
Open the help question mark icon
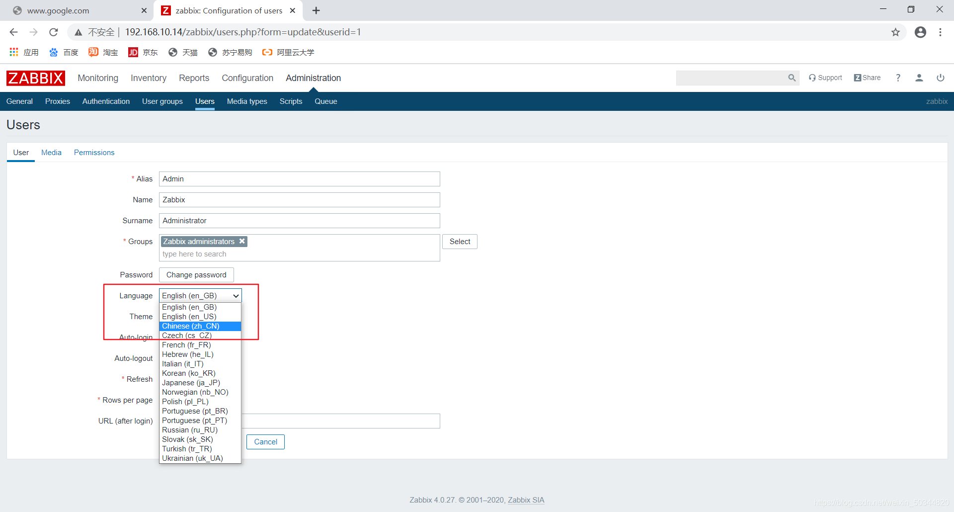(x=898, y=78)
